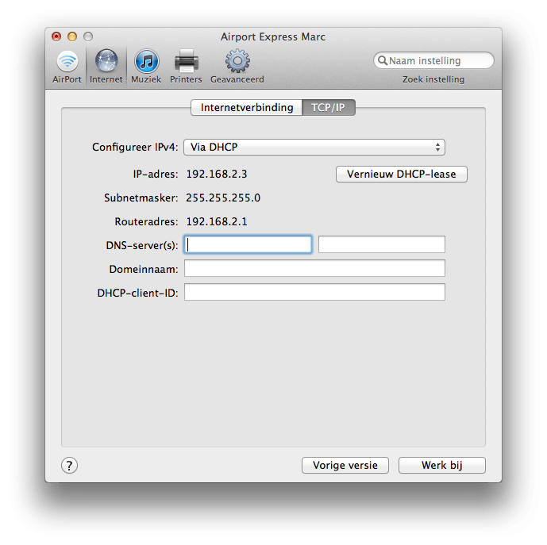Image resolution: width=547 pixels, height=545 pixels.
Task: Open the Configureer IPv4 dropdown
Action: pyautogui.click(x=314, y=147)
